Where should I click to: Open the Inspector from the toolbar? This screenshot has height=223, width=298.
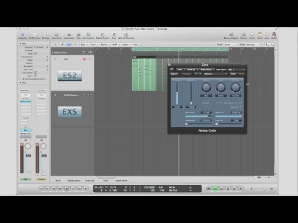point(22,35)
